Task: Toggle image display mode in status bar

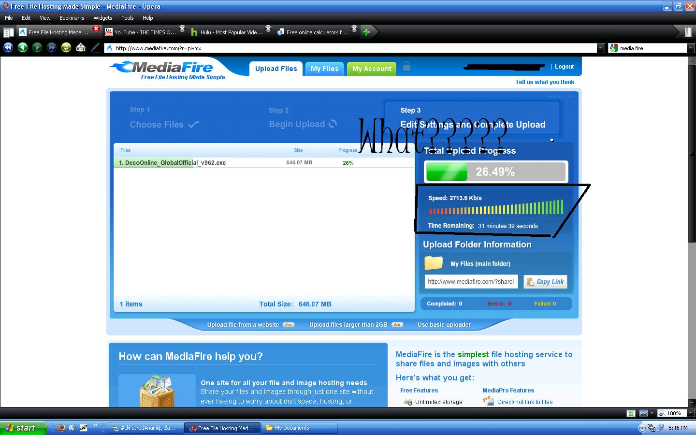Action: coord(643,413)
